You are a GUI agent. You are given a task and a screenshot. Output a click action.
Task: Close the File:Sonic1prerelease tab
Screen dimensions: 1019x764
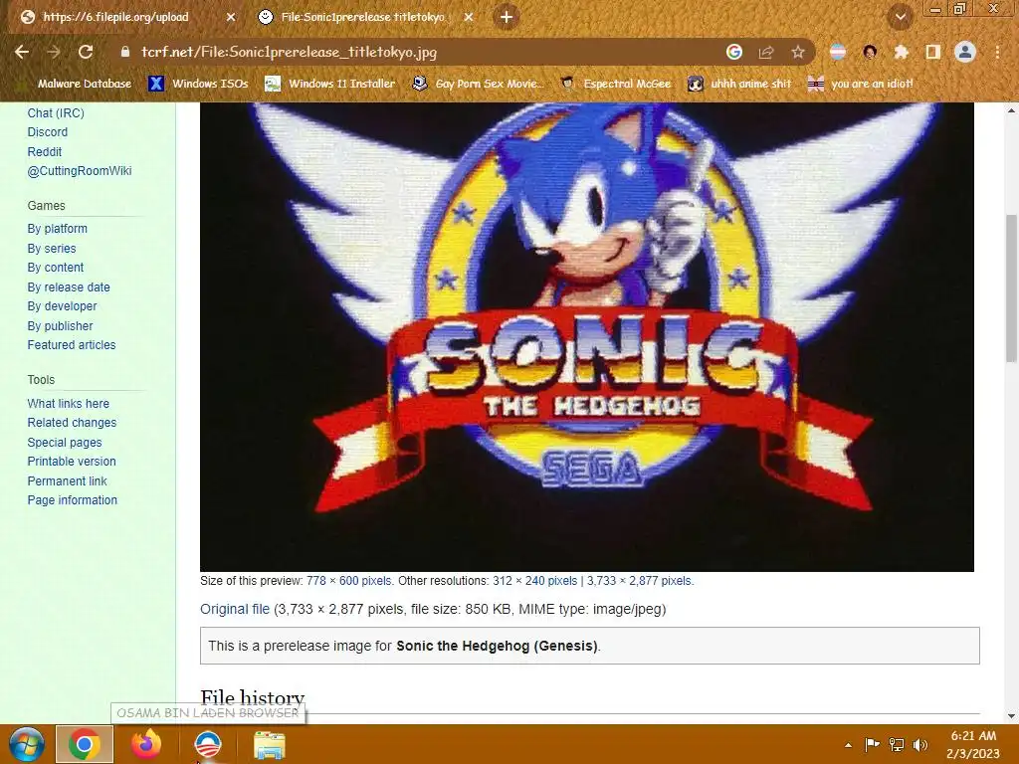pos(469,17)
